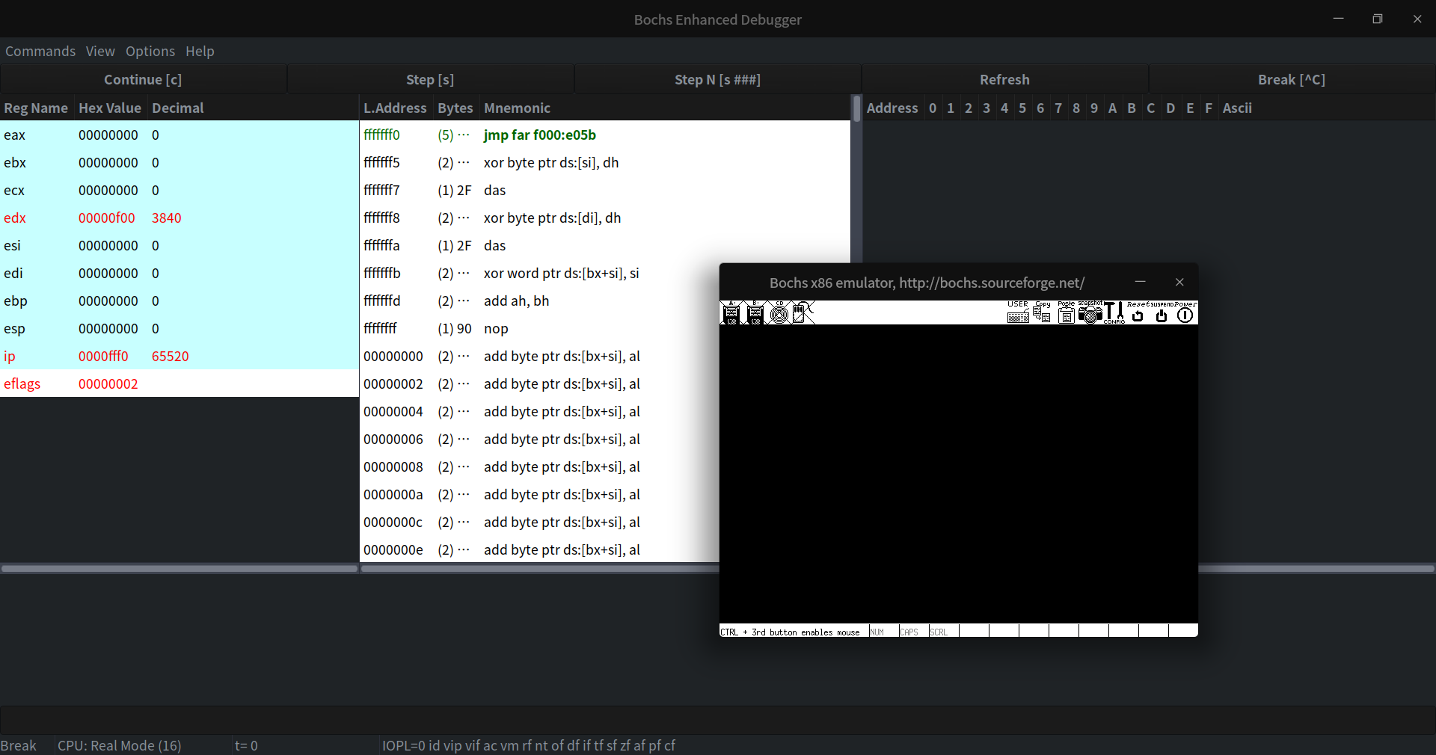Open the Commands menu
The image size is (1436, 755).
(x=40, y=51)
